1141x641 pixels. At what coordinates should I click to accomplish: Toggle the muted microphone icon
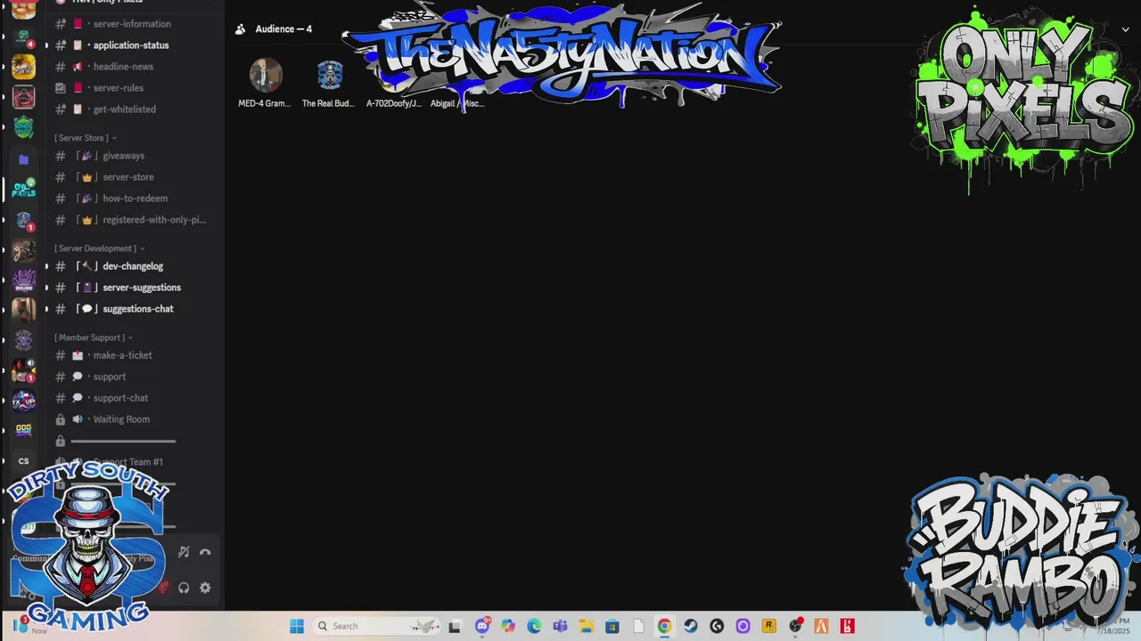coord(163,588)
